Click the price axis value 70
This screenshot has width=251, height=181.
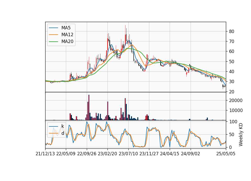[x=232, y=41]
